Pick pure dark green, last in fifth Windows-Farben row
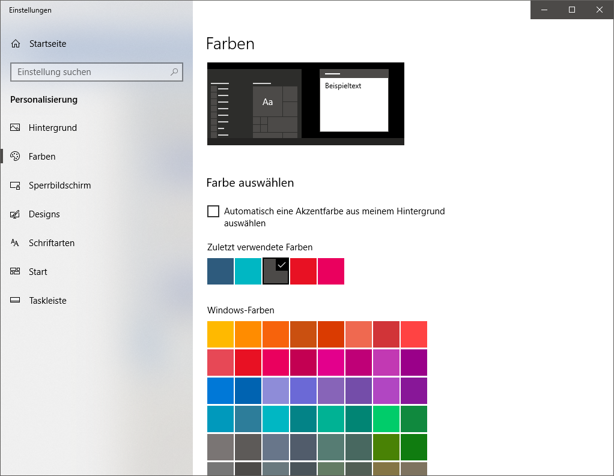Image resolution: width=614 pixels, height=476 pixels. [x=414, y=447]
